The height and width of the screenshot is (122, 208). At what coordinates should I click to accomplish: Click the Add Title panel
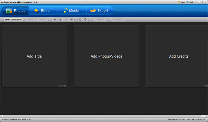34,56
